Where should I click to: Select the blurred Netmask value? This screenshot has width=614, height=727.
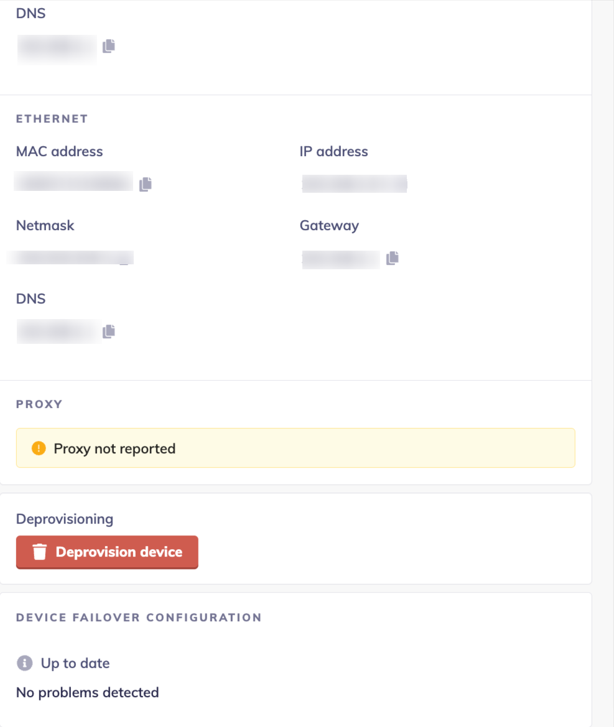tap(72, 258)
